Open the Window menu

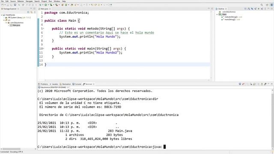point(57,1)
